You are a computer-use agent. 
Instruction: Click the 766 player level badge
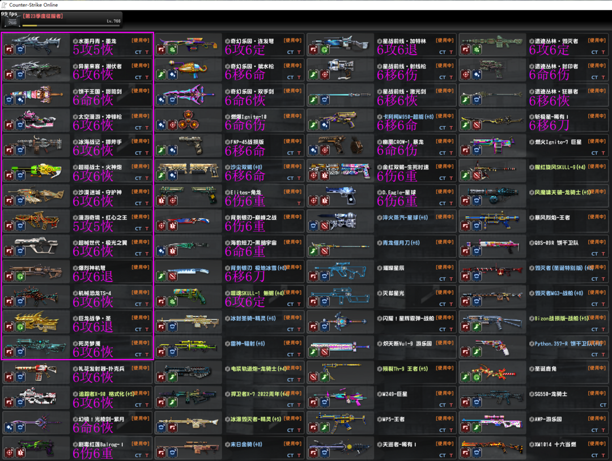click(11, 22)
